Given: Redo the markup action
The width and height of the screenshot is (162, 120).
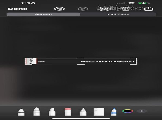Looking at the screenshot, I should click(x=83, y=9).
